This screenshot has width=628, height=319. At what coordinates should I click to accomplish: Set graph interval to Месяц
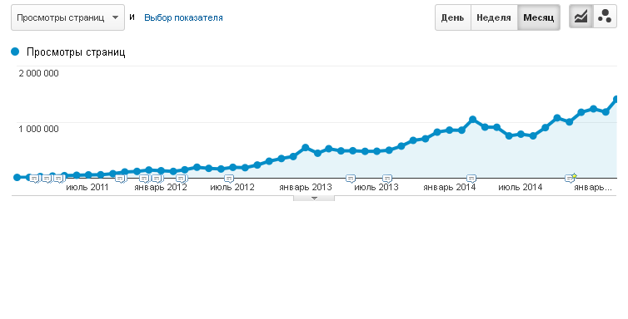click(x=539, y=17)
